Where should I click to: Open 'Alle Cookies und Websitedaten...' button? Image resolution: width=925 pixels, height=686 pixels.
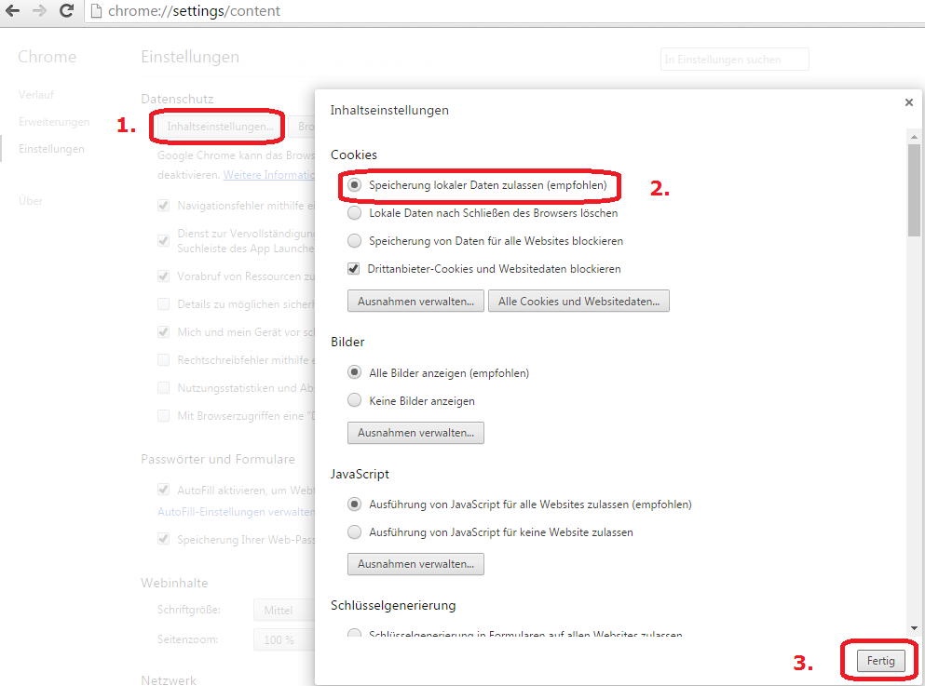(578, 302)
